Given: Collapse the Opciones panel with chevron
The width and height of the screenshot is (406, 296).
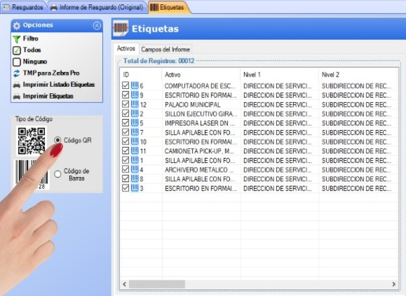Looking at the screenshot, I should click(x=97, y=26).
